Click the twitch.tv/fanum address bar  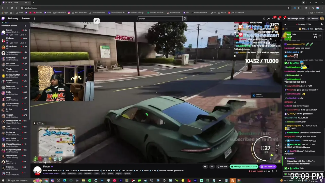pos(155,8)
